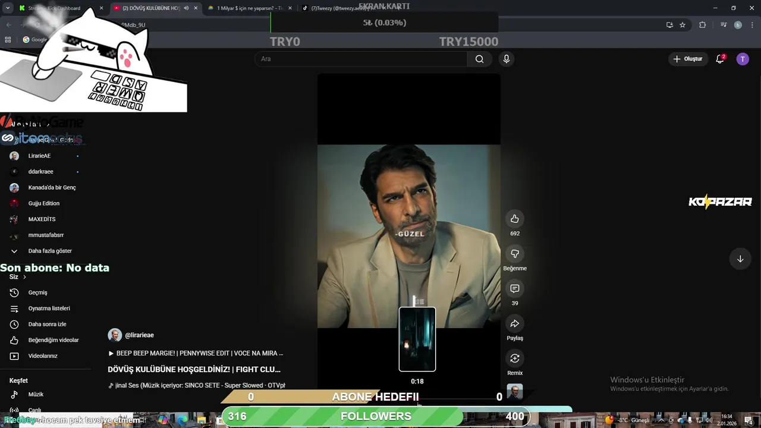Viewport: 761px width, 428px height.
Task: Bookmark this page with star icon
Action: tap(683, 25)
